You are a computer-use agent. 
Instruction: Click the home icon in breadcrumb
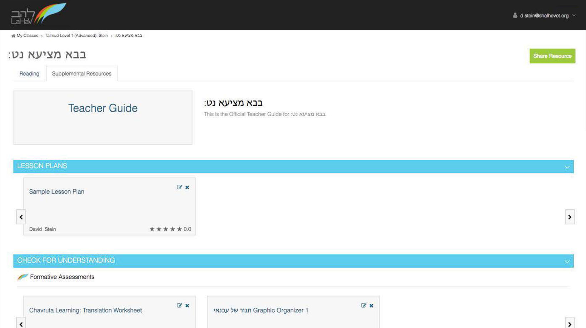13,36
